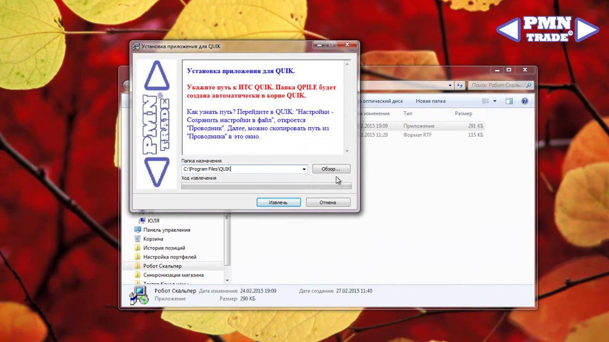Click the Извлечь button in the installer
Viewport: 609px width, 342px height.
point(278,202)
